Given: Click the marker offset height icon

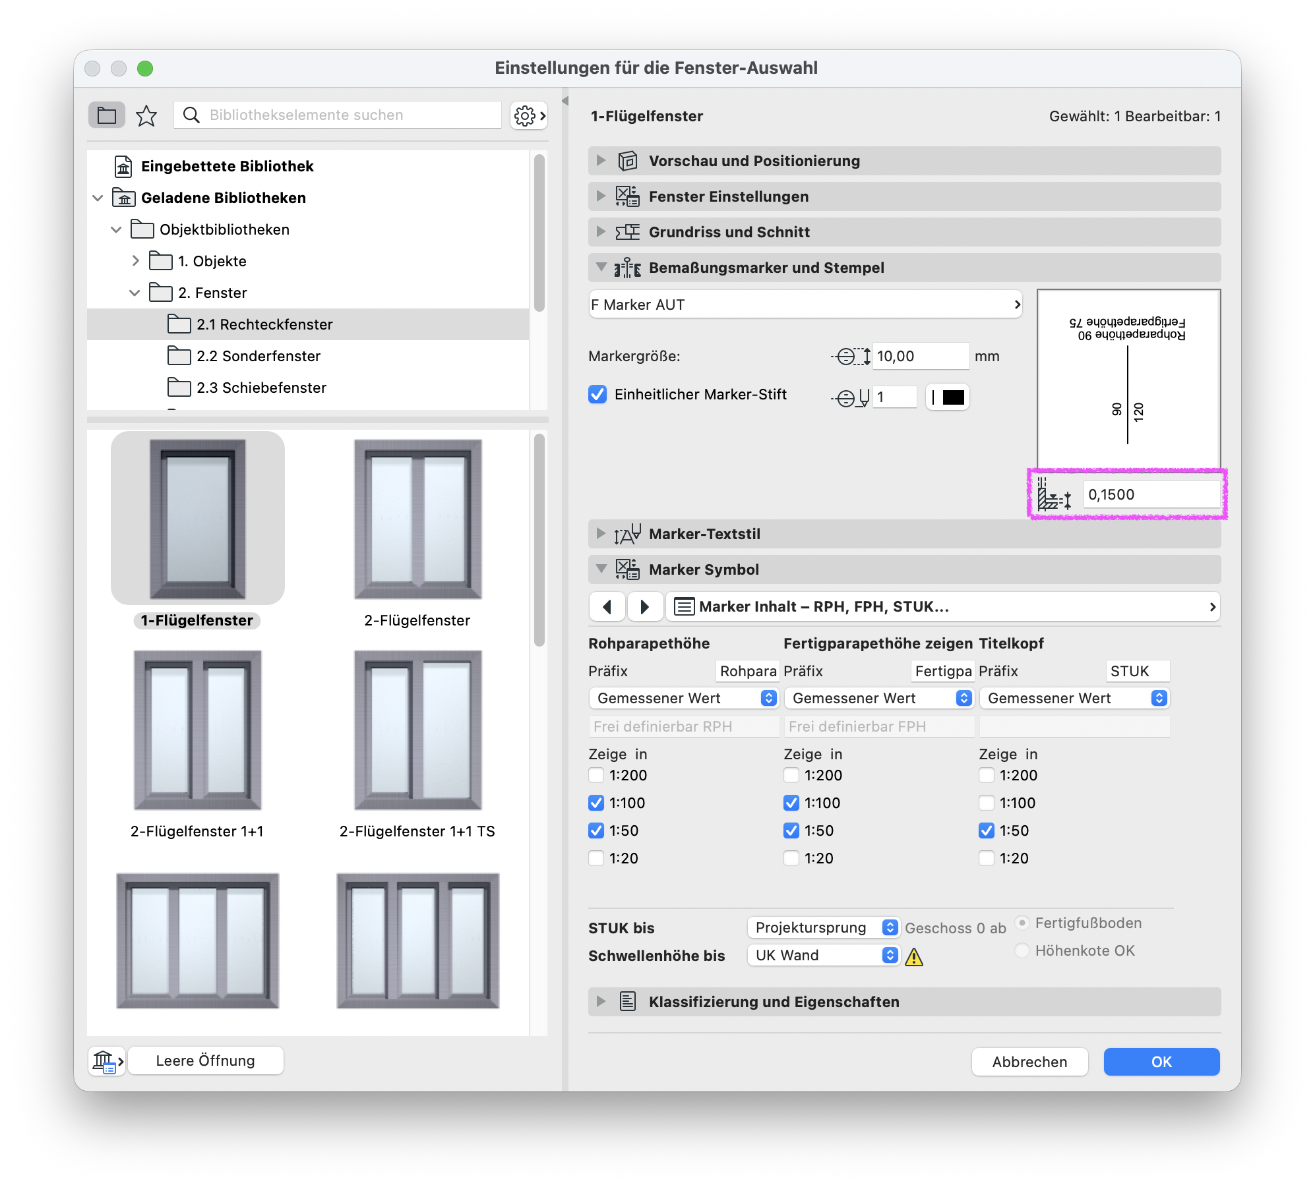Looking at the screenshot, I should pos(1054,494).
